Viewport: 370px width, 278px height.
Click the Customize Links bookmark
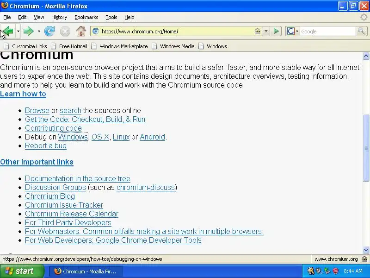pyautogui.click(x=25, y=46)
